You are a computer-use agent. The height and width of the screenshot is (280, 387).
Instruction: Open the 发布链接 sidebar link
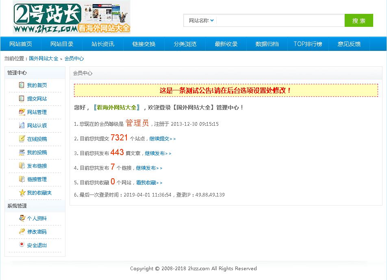pyautogui.click(x=37, y=166)
